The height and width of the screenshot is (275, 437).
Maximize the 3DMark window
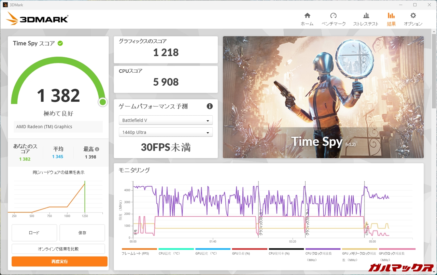click(415, 5)
